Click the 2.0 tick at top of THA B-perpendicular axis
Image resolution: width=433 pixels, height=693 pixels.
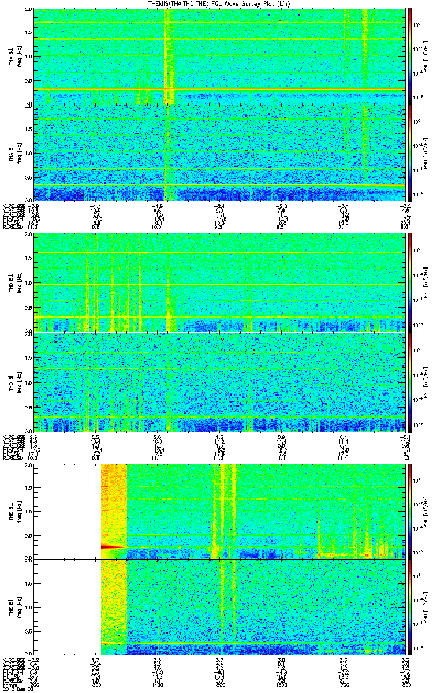click(28, 10)
